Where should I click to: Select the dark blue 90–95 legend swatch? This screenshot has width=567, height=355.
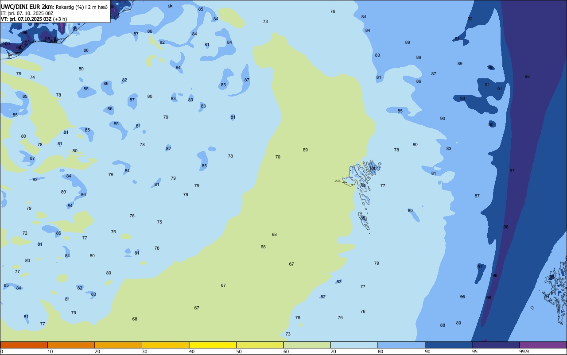tap(448, 345)
